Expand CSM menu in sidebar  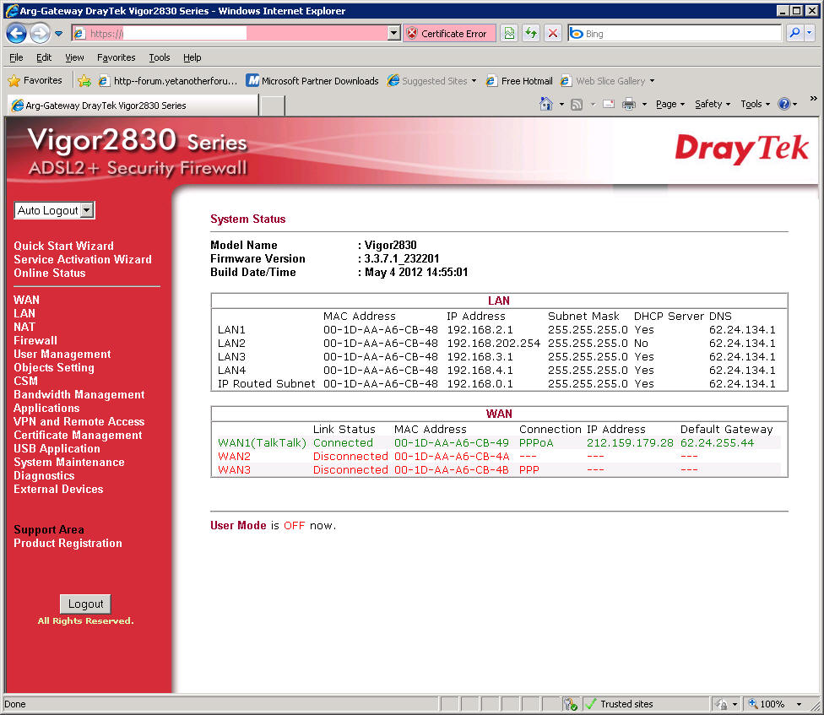pyautogui.click(x=25, y=381)
